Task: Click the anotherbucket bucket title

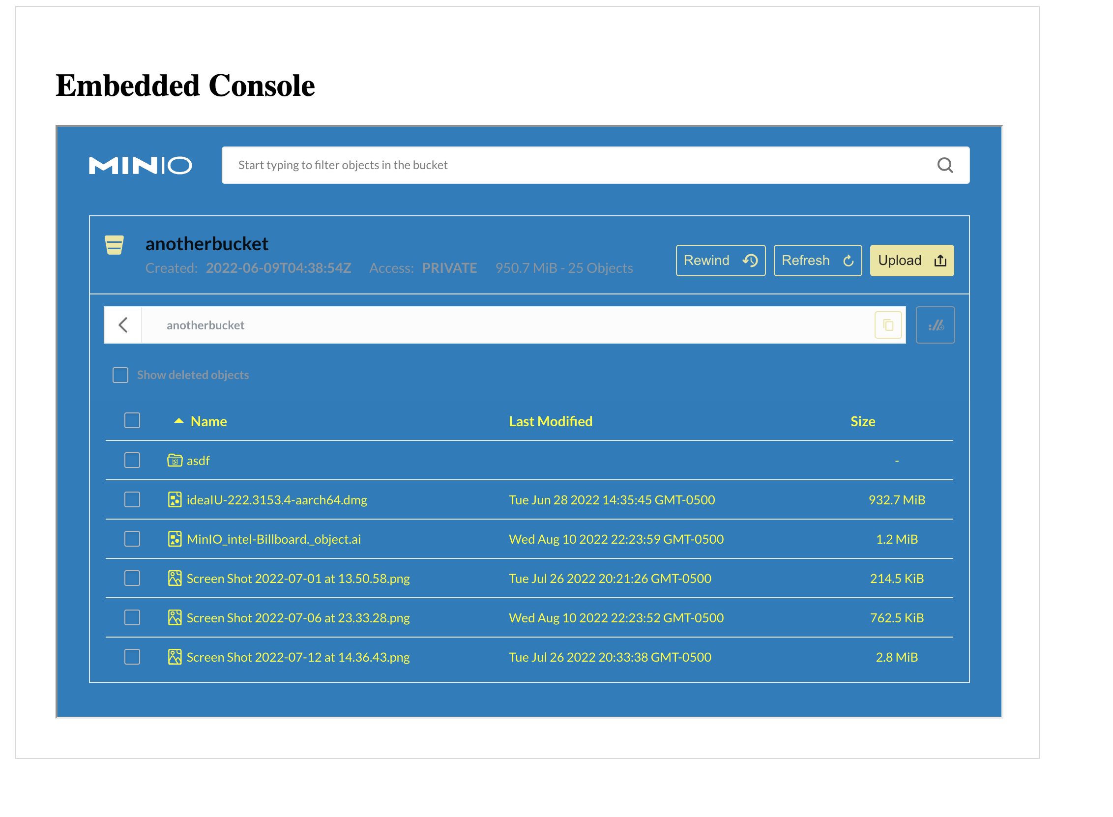Action: click(206, 244)
